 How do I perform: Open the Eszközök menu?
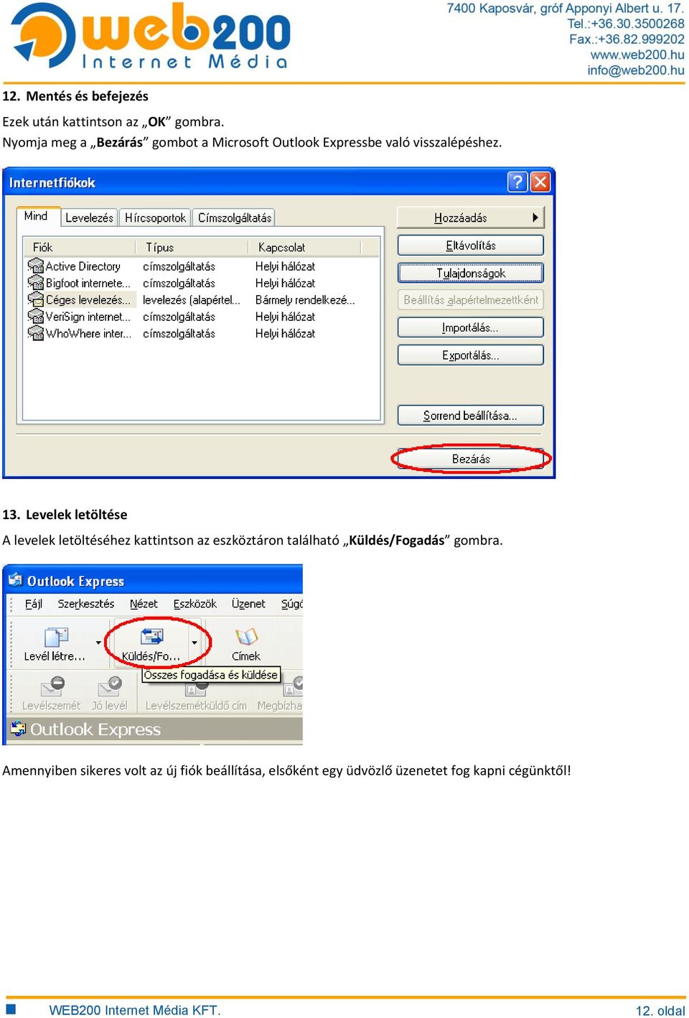coord(194,604)
